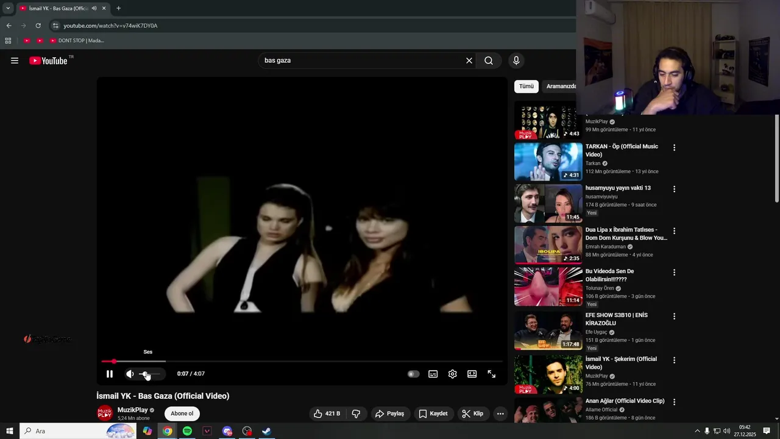The width and height of the screenshot is (780, 439).
Task: Share the video via Paylaş button
Action: click(x=390, y=413)
